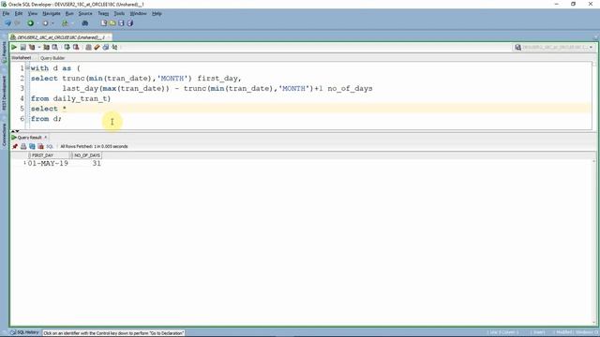Click the Clear eraser icon
This screenshot has height=337, width=600.
click(x=97, y=48)
